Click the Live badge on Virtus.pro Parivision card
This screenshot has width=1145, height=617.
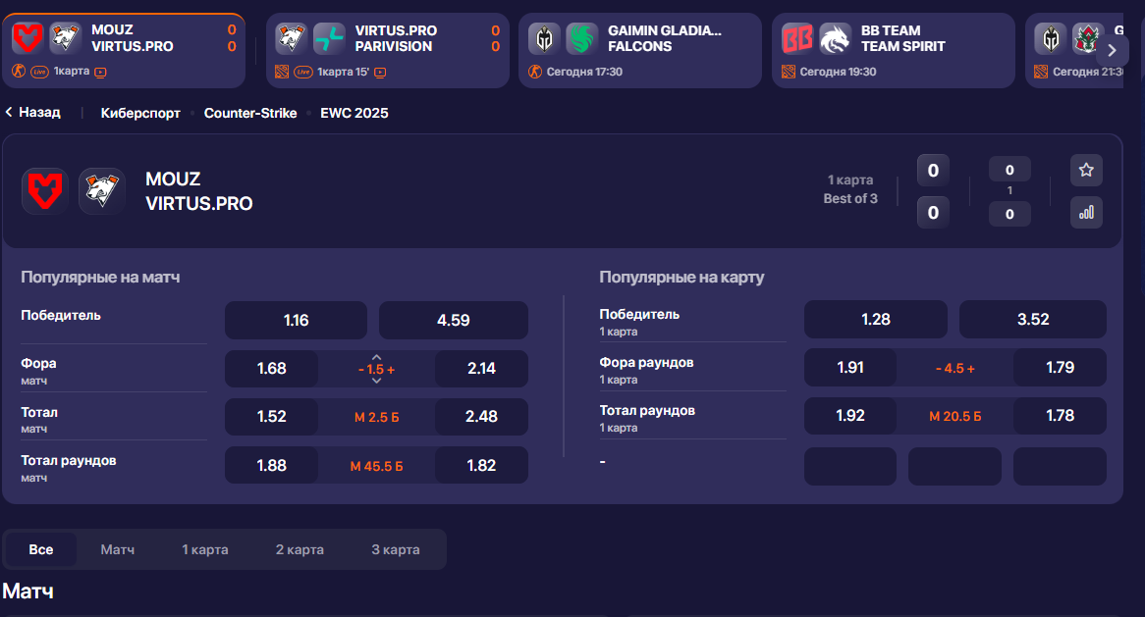(x=303, y=73)
